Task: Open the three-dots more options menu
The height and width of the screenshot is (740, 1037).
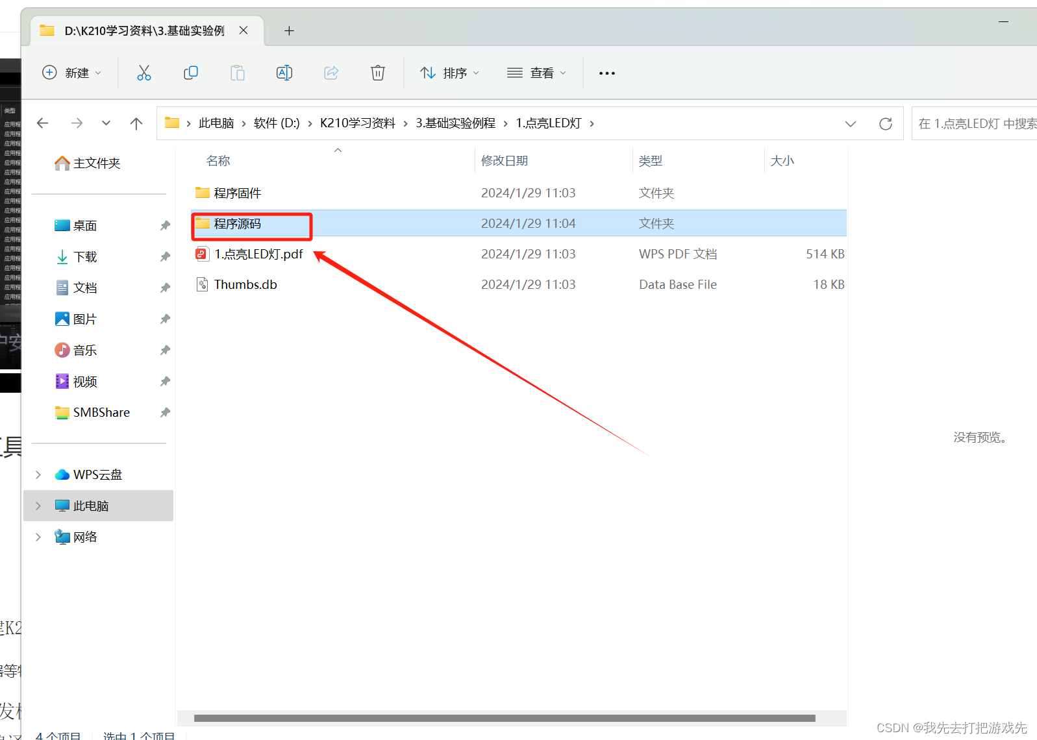Action: [607, 73]
